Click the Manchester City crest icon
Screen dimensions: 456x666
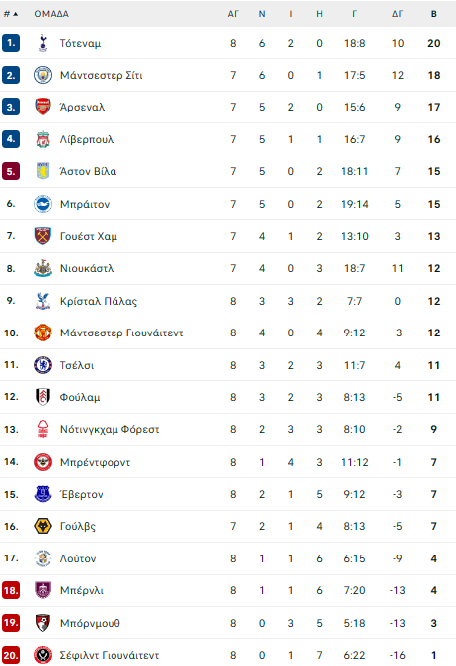coord(43,75)
